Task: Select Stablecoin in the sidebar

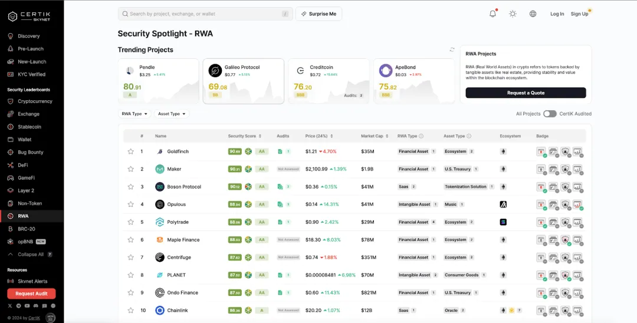Action: [x=29, y=127]
